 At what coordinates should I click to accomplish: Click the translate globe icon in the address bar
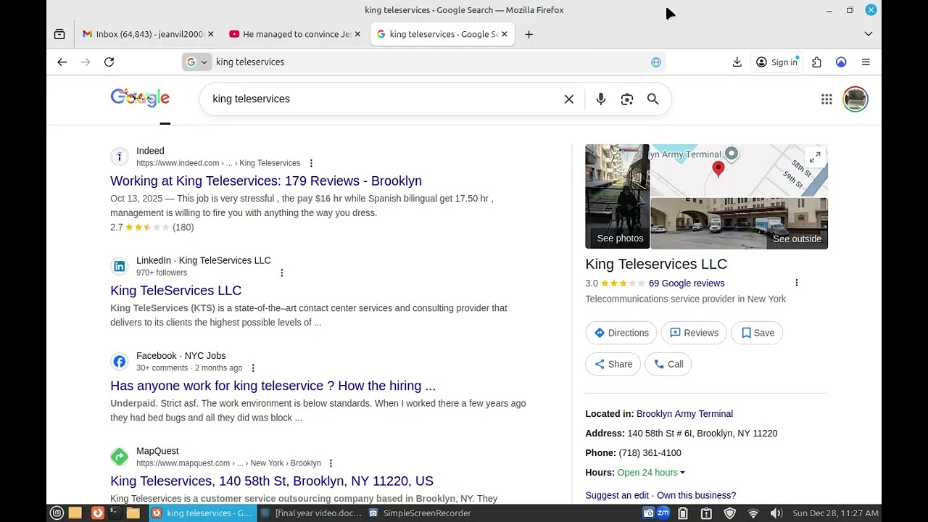pyautogui.click(x=656, y=62)
